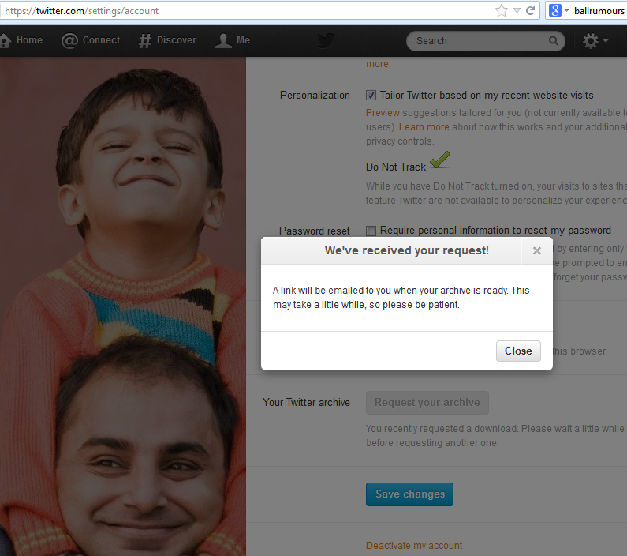The width and height of the screenshot is (627, 556).
Task: Click the Save changes button
Action: pyautogui.click(x=409, y=494)
